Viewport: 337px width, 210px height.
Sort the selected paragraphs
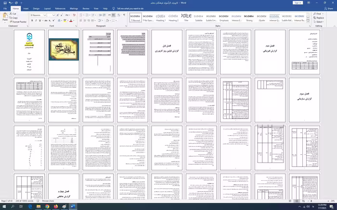pyautogui.click(x=119, y=15)
